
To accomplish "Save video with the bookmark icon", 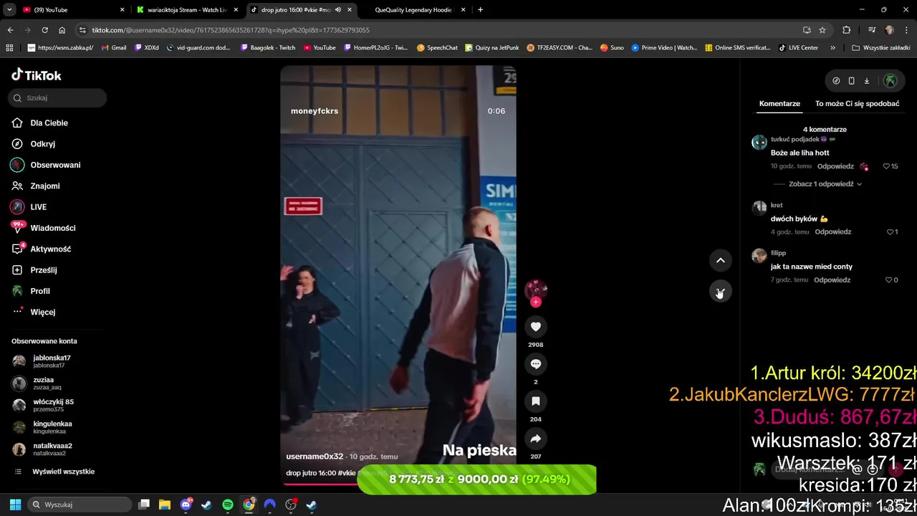I will coord(535,401).
